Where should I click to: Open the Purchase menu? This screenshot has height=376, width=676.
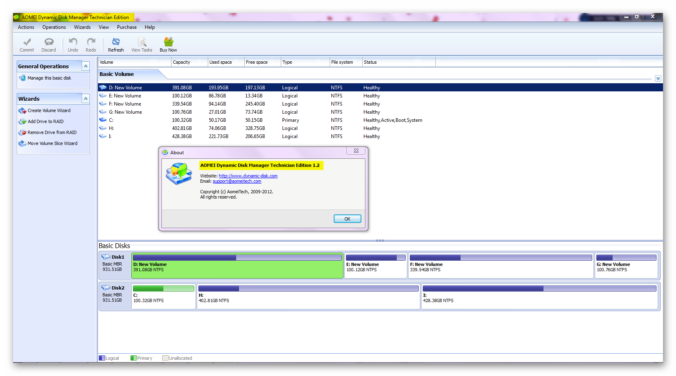pos(127,27)
